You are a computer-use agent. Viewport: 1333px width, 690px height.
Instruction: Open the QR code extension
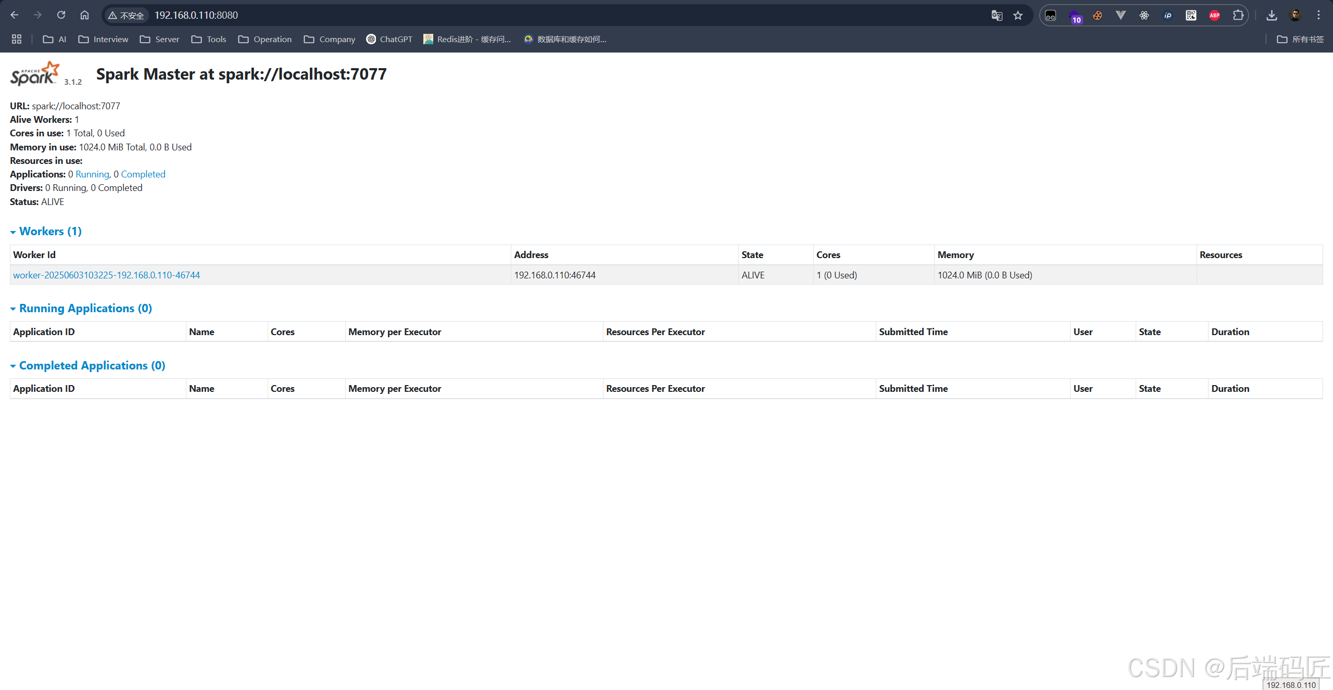(1191, 16)
